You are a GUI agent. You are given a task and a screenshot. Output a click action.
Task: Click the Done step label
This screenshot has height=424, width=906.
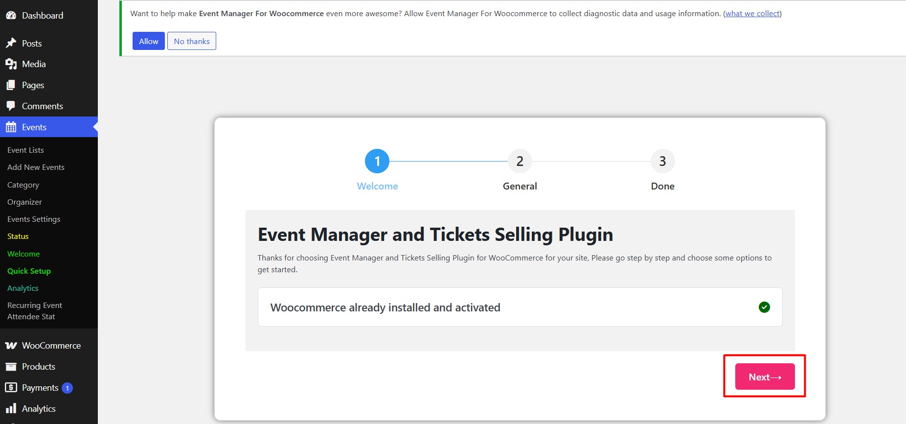coord(663,186)
